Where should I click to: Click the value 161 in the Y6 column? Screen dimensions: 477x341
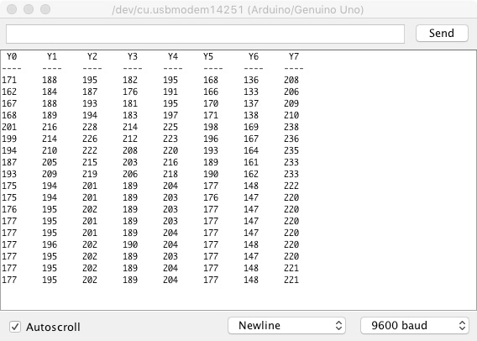click(251, 162)
